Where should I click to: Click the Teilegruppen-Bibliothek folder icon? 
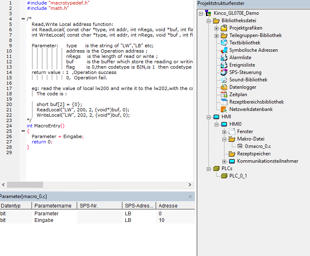pos(224,36)
